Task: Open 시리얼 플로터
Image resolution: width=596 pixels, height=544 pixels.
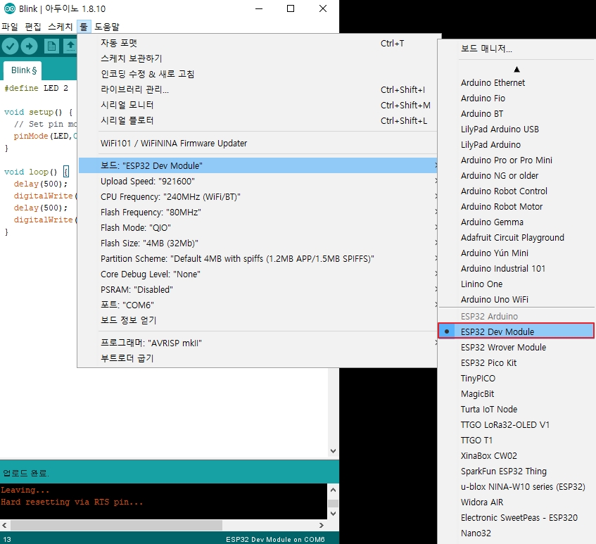Action: tap(258, 120)
